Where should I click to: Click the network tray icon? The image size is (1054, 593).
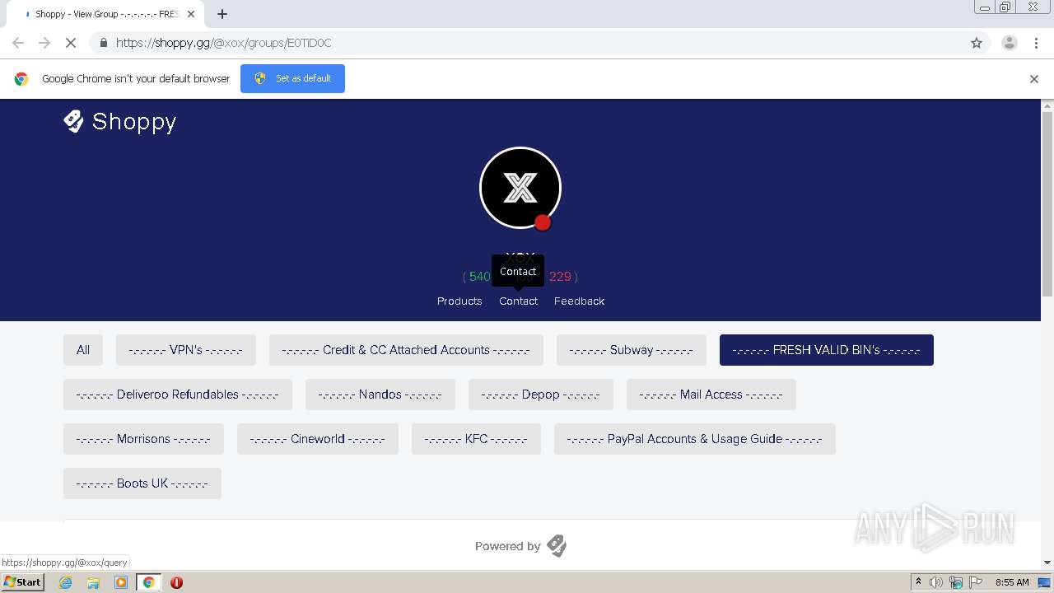pos(956,582)
